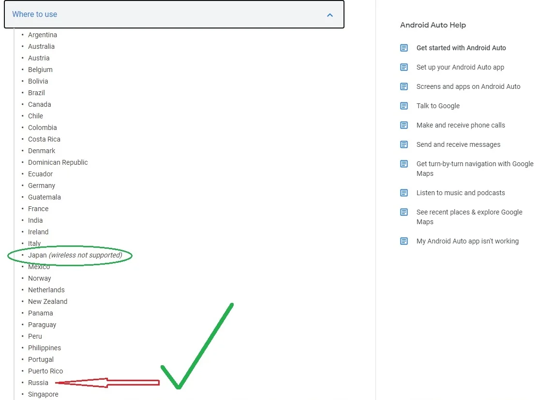Click article icon beside Send and receive messages
This screenshot has height=400, width=538.
pyautogui.click(x=404, y=144)
